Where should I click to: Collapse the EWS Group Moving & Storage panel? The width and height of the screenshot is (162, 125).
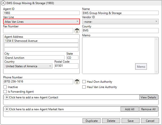tap(3, 3)
